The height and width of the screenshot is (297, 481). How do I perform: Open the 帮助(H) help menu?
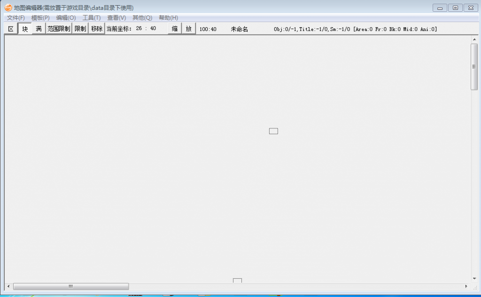(x=168, y=18)
